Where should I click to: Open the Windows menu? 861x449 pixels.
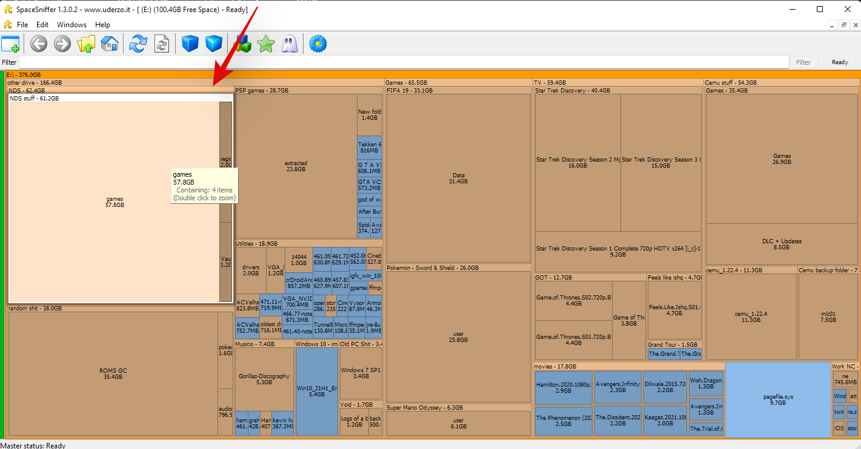click(71, 25)
